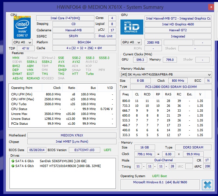
Task: Click the Turbo feature label
Action: click(x=90, y=74)
